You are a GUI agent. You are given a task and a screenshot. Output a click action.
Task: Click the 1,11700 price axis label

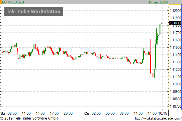coord(175,33)
